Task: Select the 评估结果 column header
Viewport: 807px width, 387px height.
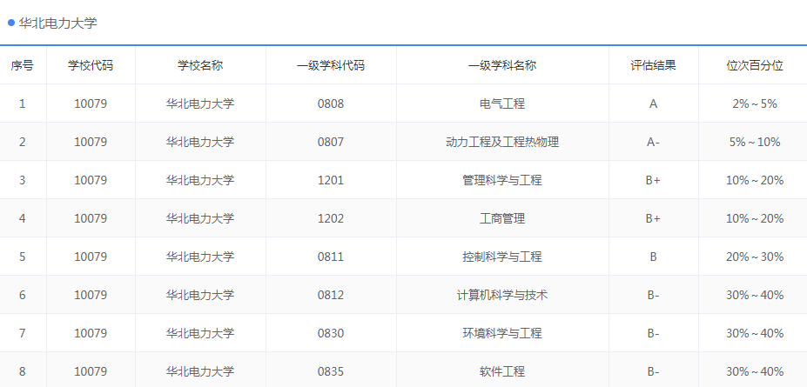Action: [653, 66]
